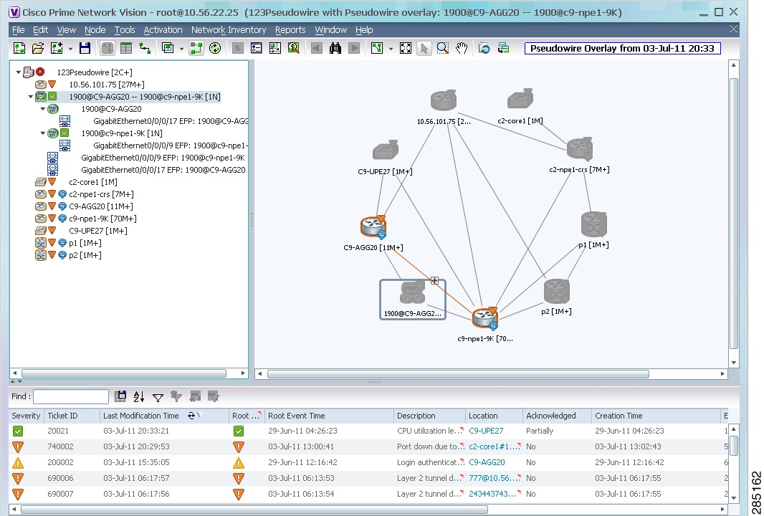This screenshot has width=764, height=516.
Task: Select ticket 20021 row ID cell
Action: (x=58, y=431)
